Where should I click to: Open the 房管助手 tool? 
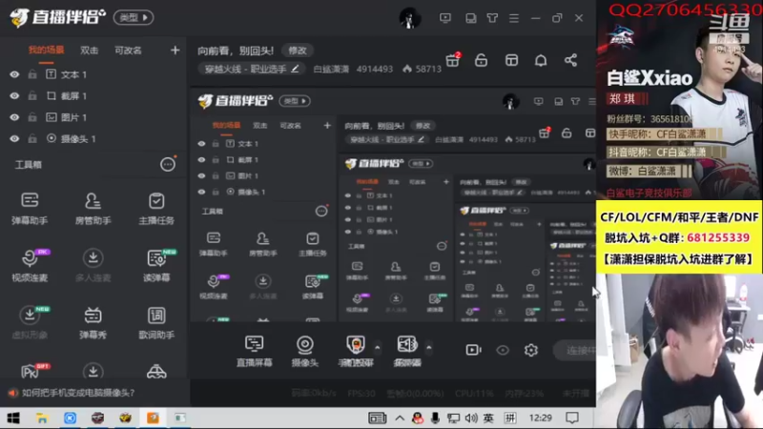click(93, 209)
